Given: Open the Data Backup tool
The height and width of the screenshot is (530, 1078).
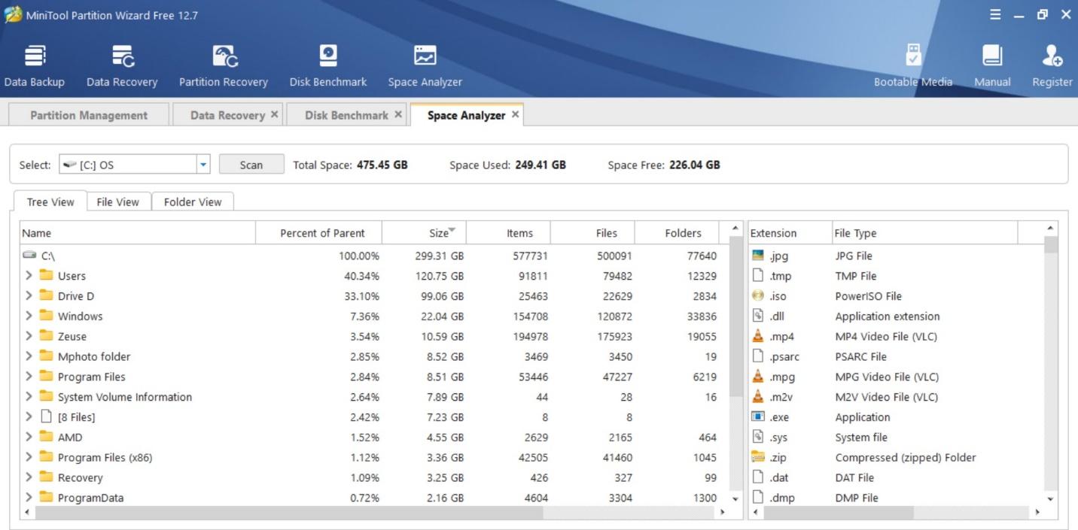Looking at the screenshot, I should [x=35, y=66].
